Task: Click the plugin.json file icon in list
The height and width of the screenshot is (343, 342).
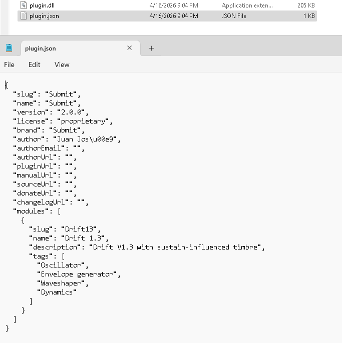Action: pyautogui.click(x=23, y=15)
